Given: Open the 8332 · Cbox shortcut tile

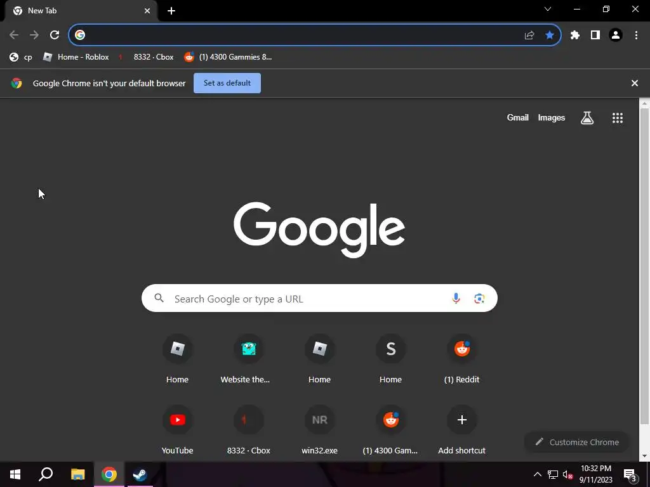Looking at the screenshot, I should point(249,431).
